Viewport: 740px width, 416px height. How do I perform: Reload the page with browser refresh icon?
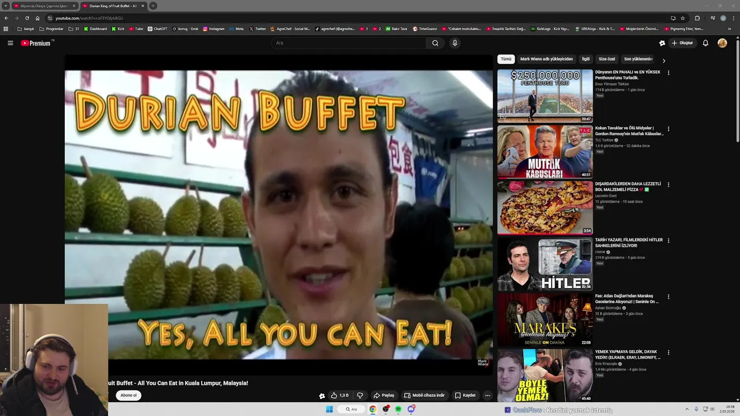27,18
